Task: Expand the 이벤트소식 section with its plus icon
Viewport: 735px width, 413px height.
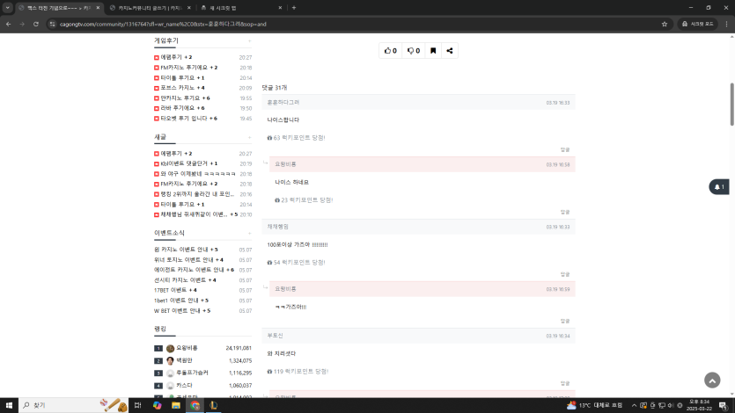Action: [x=249, y=234]
